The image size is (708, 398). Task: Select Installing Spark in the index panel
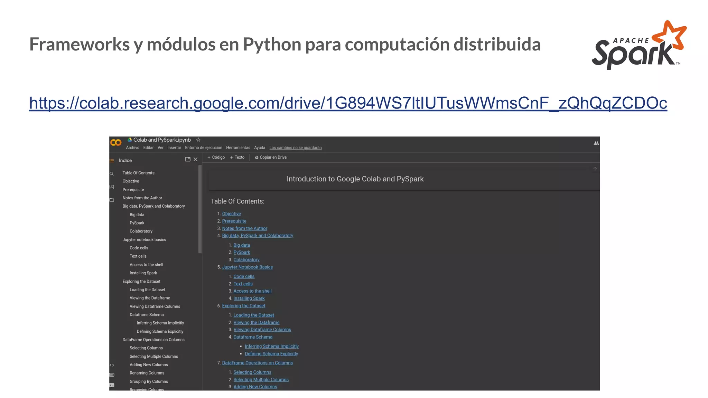click(143, 273)
